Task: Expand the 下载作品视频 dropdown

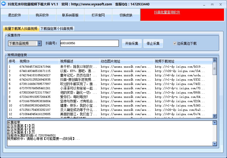Action: click(40, 43)
